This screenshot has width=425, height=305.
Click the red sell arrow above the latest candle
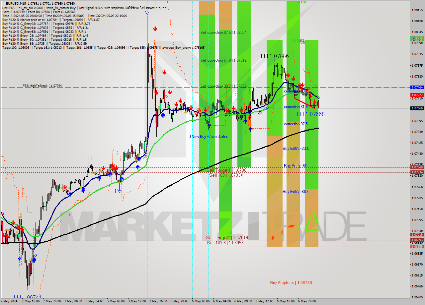(x=315, y=102)
